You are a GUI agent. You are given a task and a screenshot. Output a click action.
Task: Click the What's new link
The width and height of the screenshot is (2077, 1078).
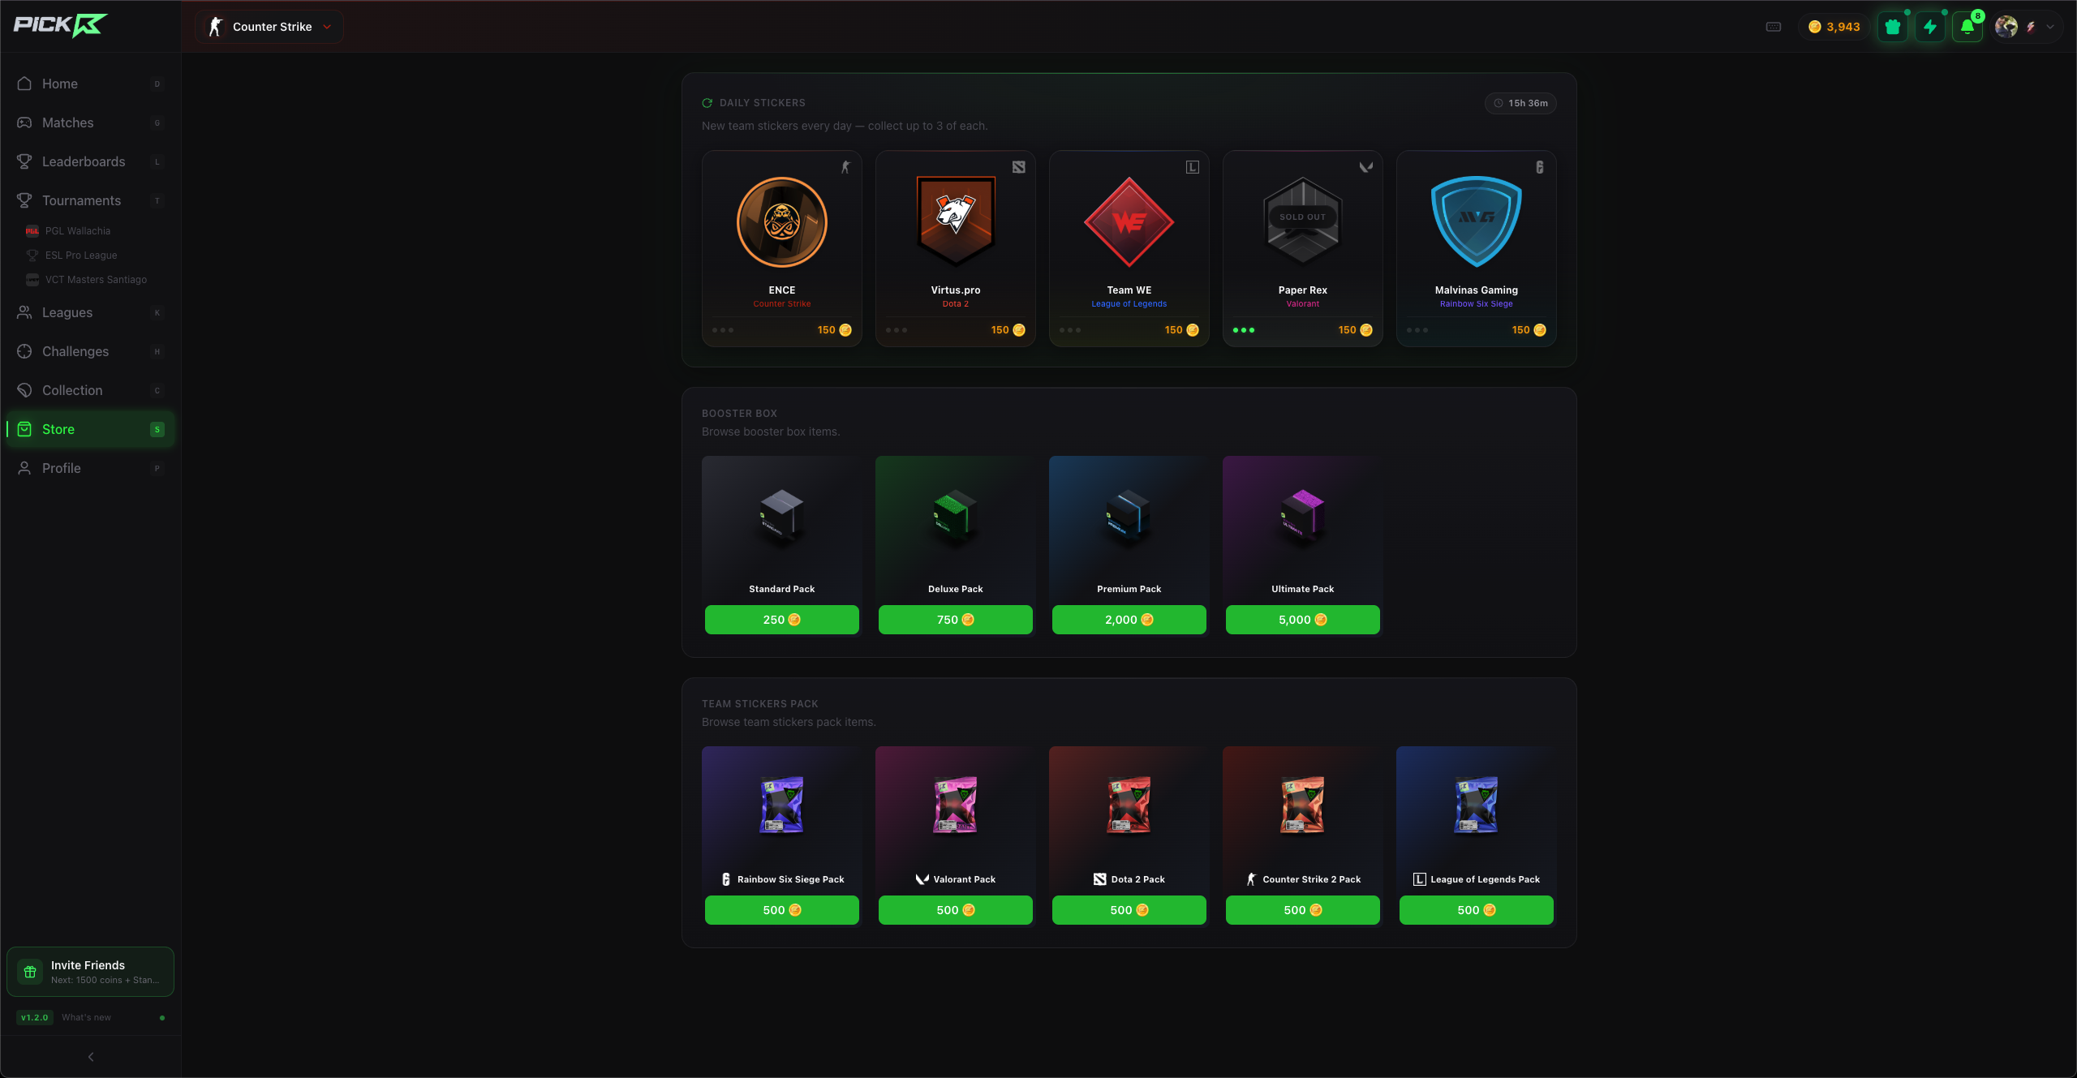(86, 1017)
